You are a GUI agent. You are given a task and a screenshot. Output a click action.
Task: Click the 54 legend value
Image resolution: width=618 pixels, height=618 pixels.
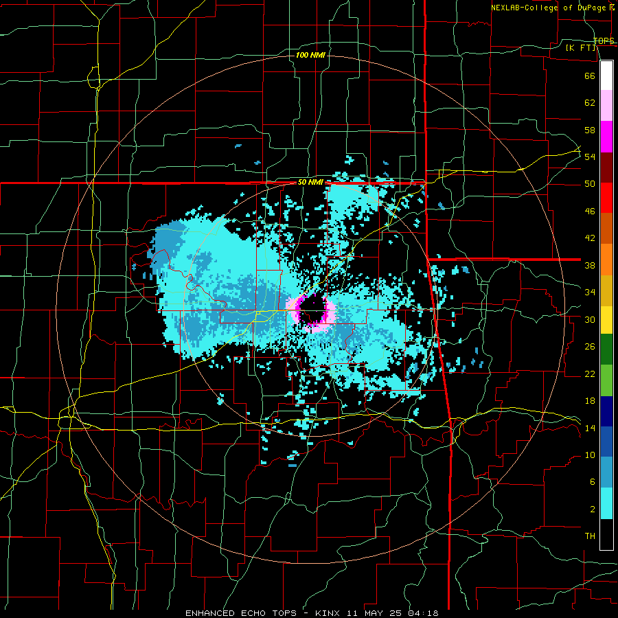point(590,157)
